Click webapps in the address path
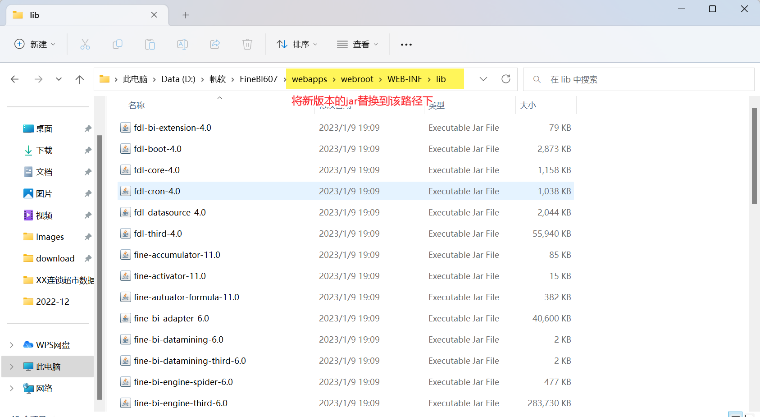Screen dimensions: 760x417 (x=309, y=79)
